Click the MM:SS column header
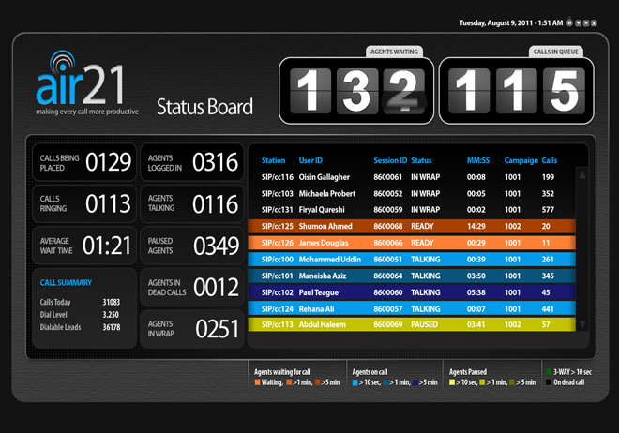The image size is (619, 433). pyautogui.click(x=476, y=160)
